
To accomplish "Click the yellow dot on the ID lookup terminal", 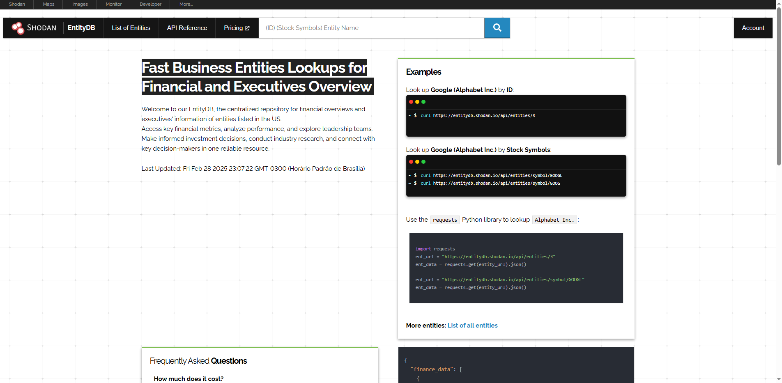I will [x=417, y=102].
